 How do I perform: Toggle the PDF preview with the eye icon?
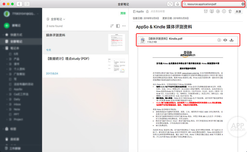coord(225,40)
